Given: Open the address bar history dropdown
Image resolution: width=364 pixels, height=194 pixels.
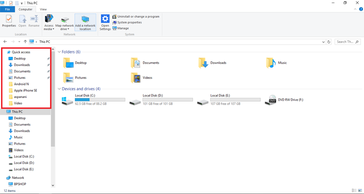Looking at the screenshot, I should pyautogui.click(x=323, y=42).
